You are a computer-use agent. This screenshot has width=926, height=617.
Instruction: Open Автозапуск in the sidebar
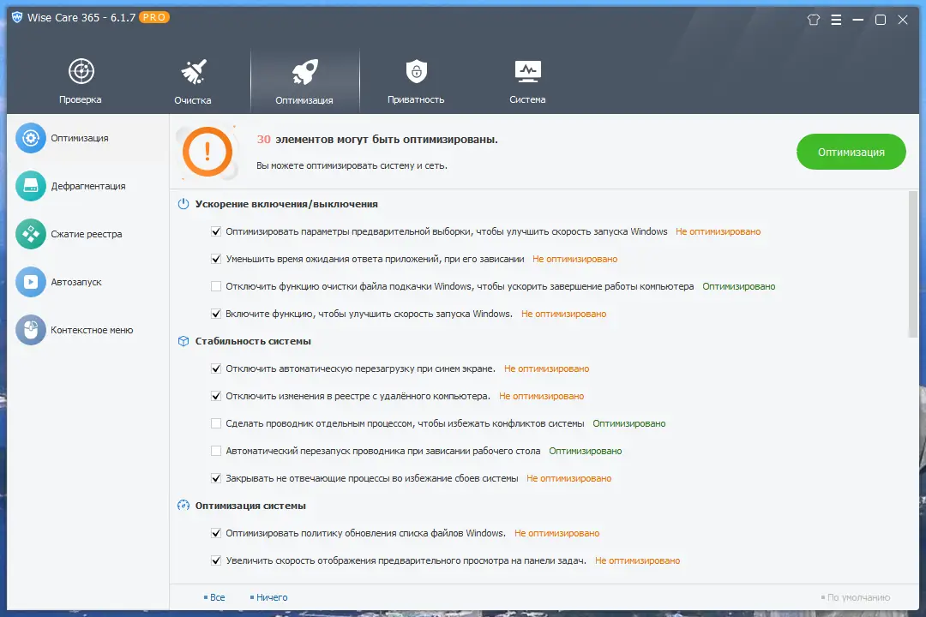[x=76, y=282]
